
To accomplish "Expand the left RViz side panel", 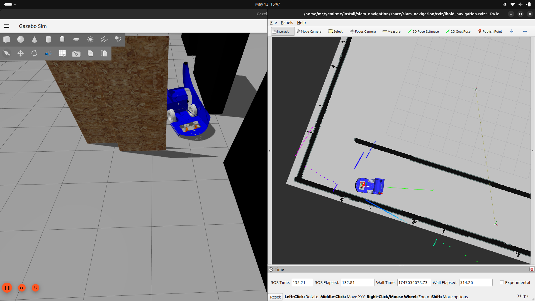I will coord(269,151).
